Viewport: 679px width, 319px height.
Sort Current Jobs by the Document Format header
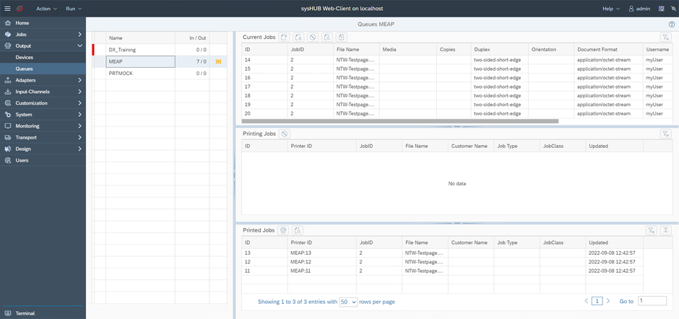(x=608, y=50)
